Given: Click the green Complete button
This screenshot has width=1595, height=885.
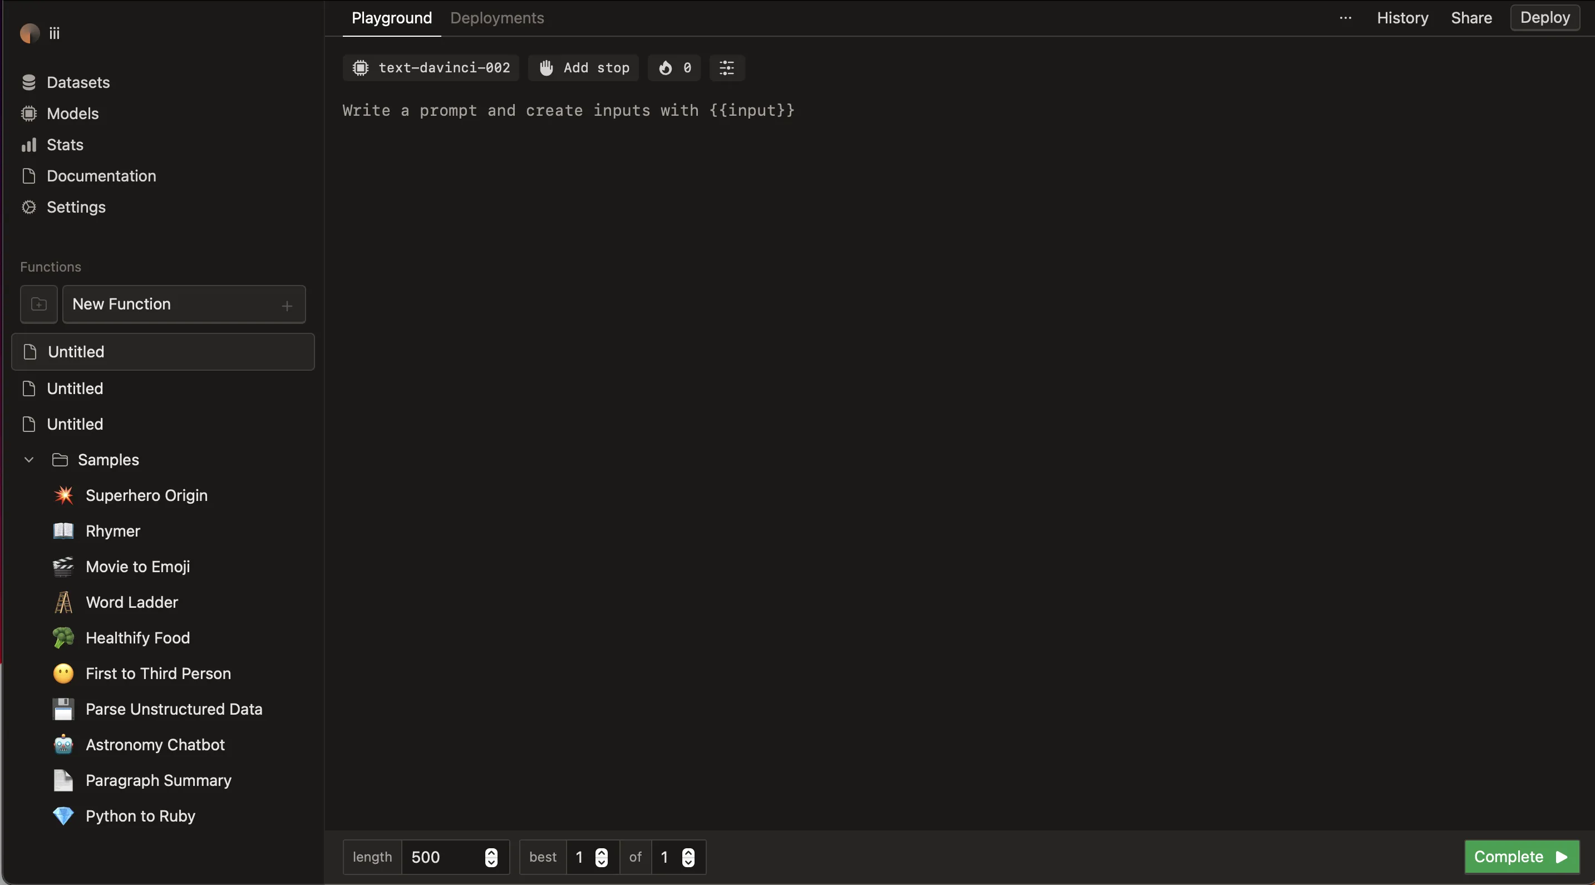Looking at the screenshot, I should click(1520, 857).
